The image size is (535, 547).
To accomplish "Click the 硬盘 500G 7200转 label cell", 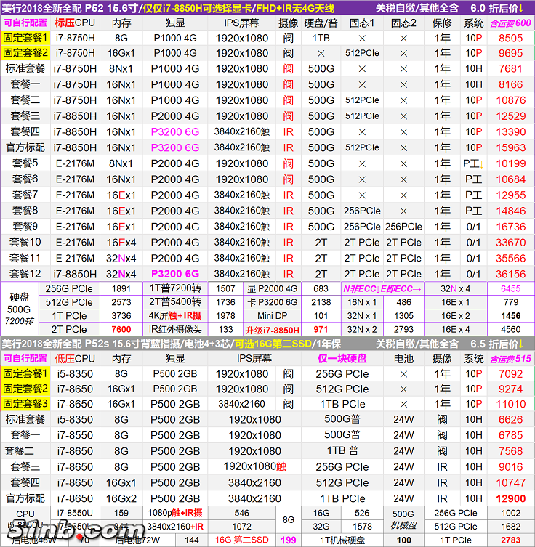I will point(18,309).
